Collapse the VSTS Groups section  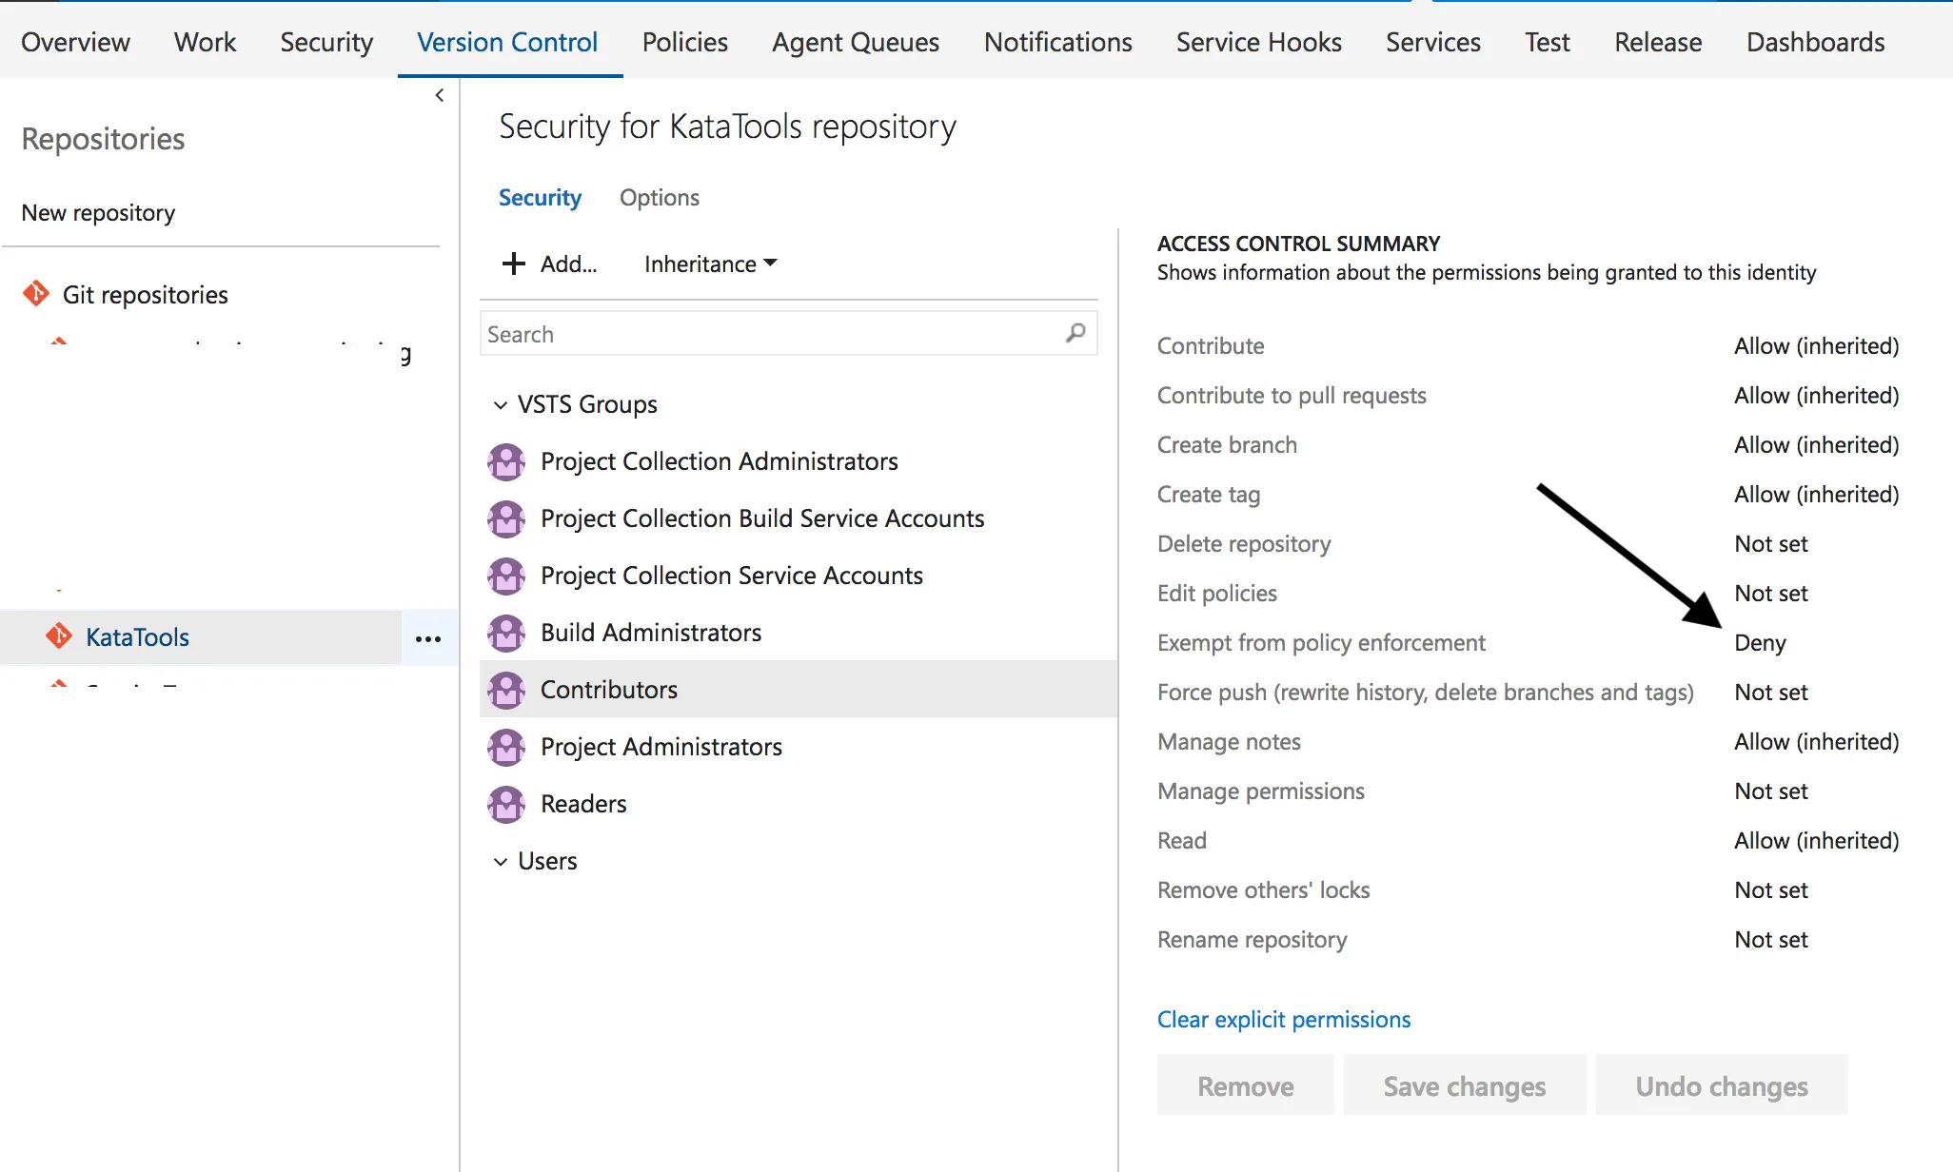click(x=501, y=405)
